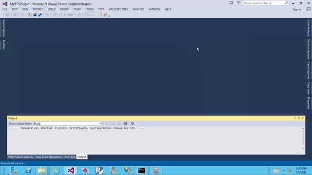Expand the Class View side tab

[309, 88]
